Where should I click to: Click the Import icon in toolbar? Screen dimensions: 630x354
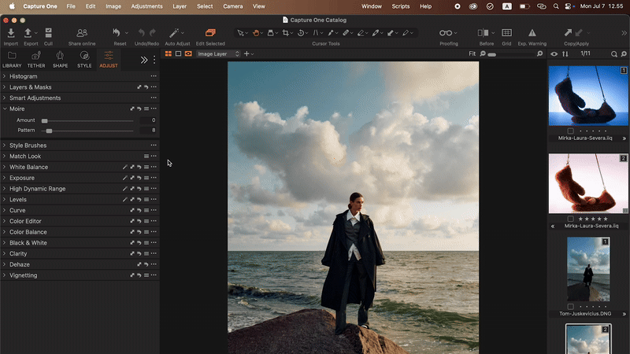point(11,33)
